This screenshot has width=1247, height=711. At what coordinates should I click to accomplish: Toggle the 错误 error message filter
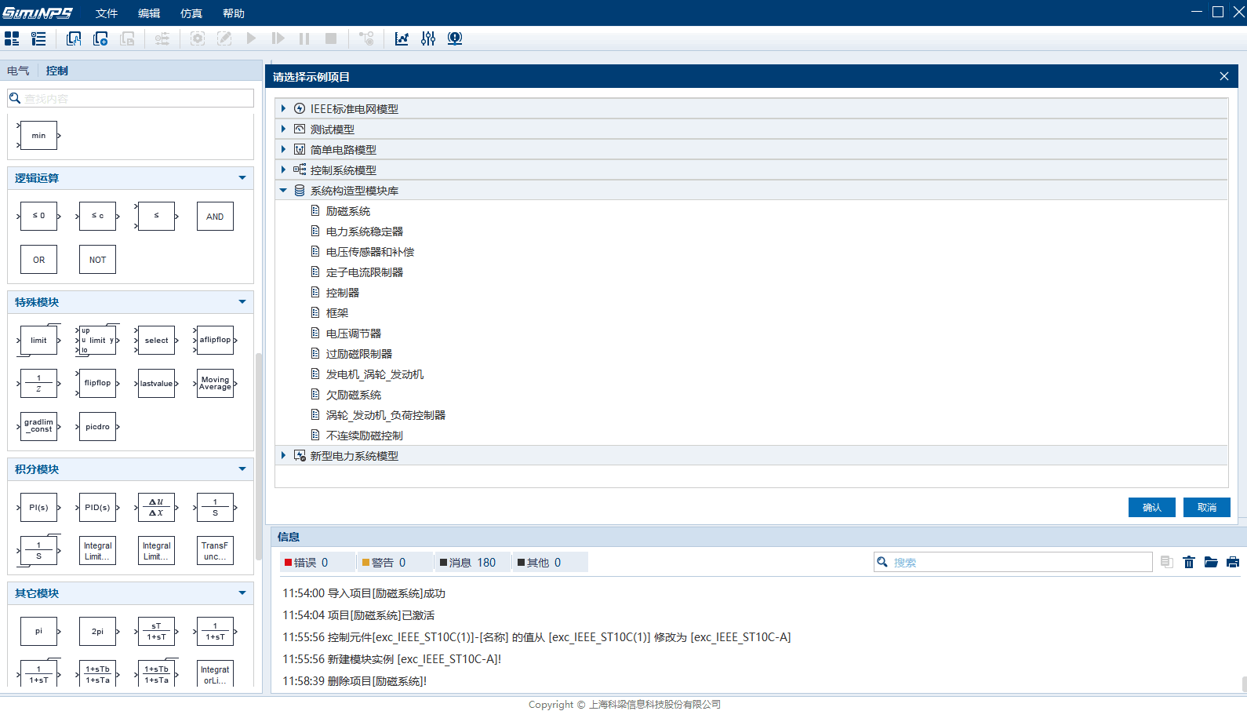[307, 562]
